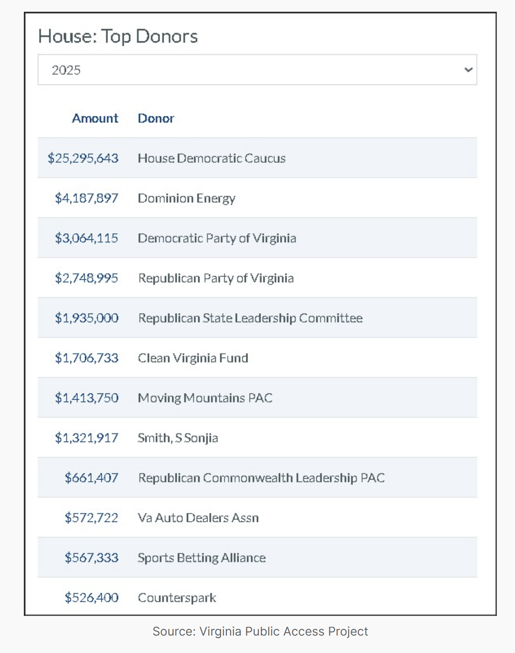
Task: Select Clean Virginia Fund donor
Action: [x=193, y=358]
